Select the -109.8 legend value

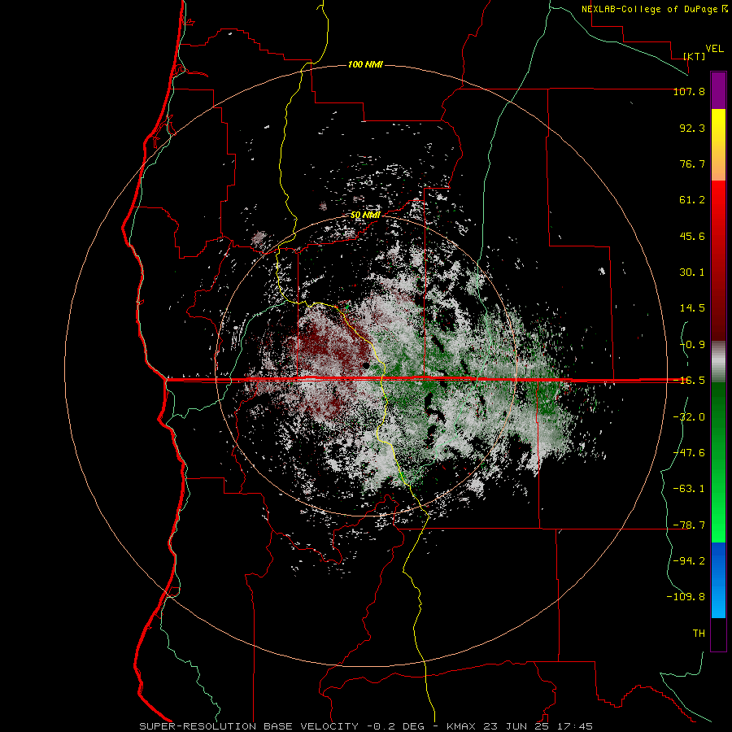(x=686, y=597)
